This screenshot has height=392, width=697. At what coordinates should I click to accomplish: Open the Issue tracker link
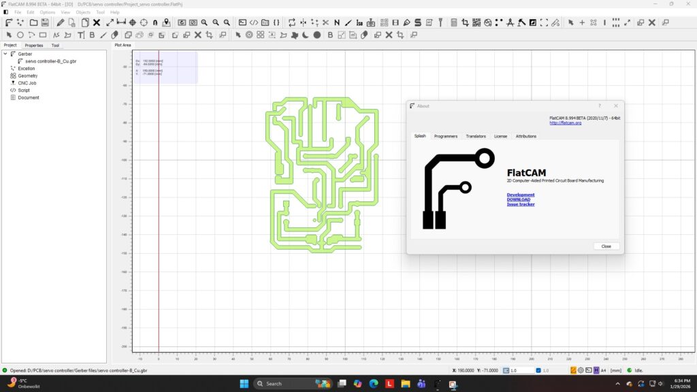(x=521, y=204)
